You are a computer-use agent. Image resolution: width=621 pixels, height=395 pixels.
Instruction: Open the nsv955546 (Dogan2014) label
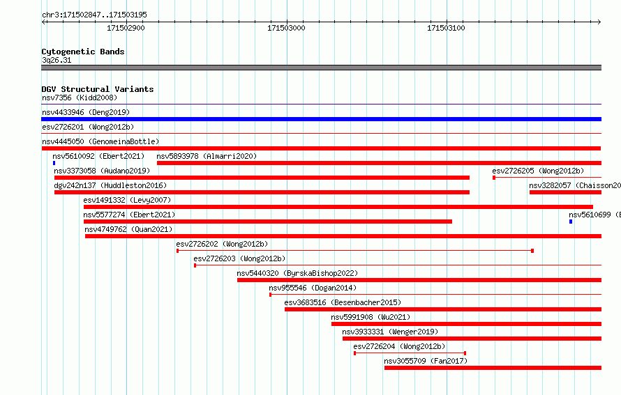[x=313, y=288]
